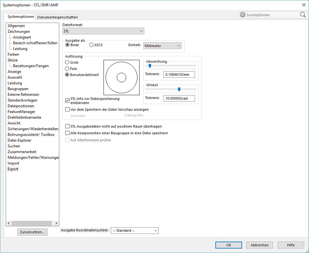Image resolution: width=309 pixels, height=253 pixels.
Task: Select Import in the options list
Action: 13,163
